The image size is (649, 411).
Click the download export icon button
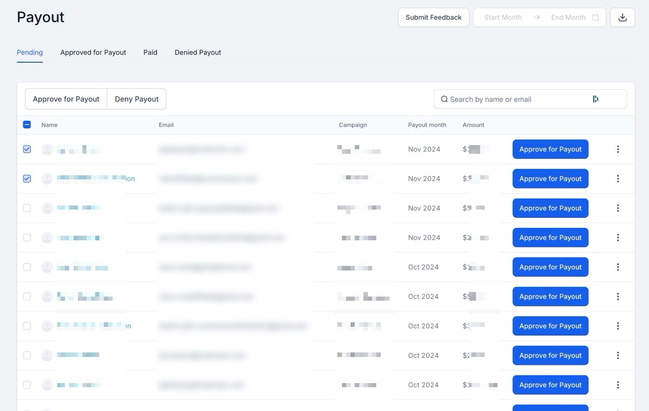click(622, 17)
